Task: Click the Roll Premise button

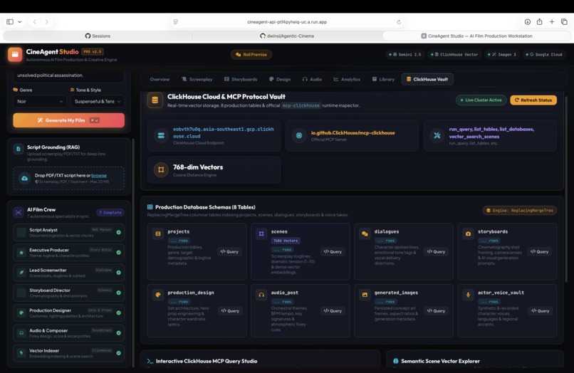Action: click(x=251, y=55)
